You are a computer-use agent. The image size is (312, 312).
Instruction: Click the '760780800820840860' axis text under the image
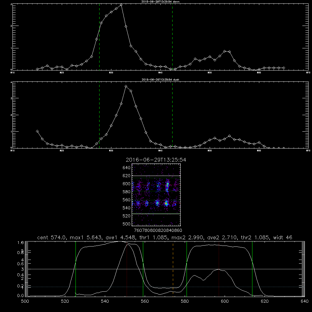(158, 231)
